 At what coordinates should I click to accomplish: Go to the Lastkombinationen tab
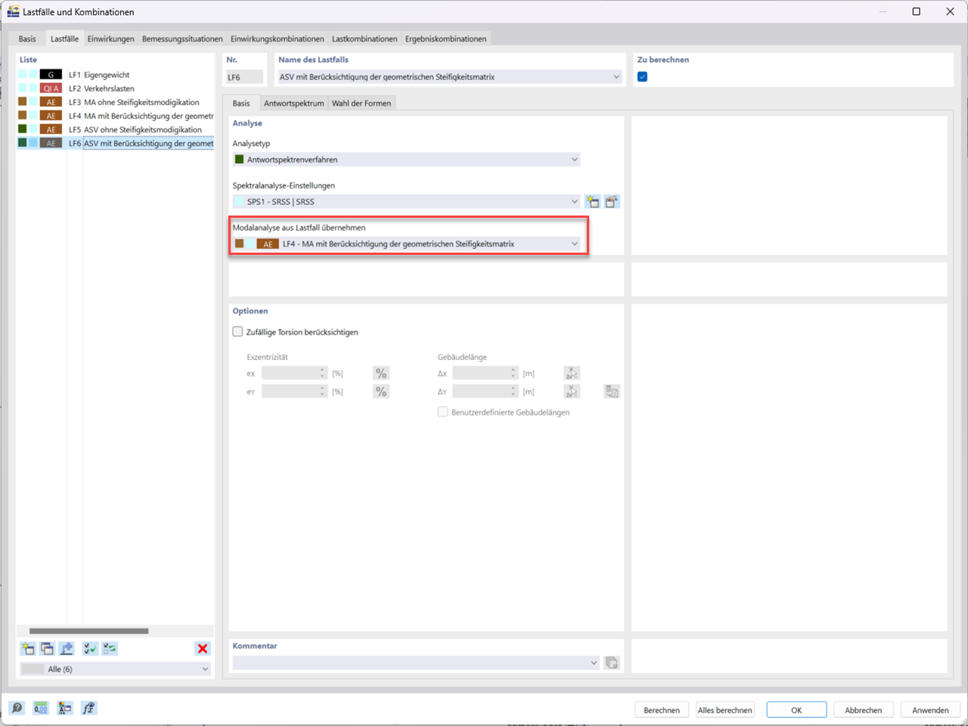pyautogui.click(x=365, y=39)
